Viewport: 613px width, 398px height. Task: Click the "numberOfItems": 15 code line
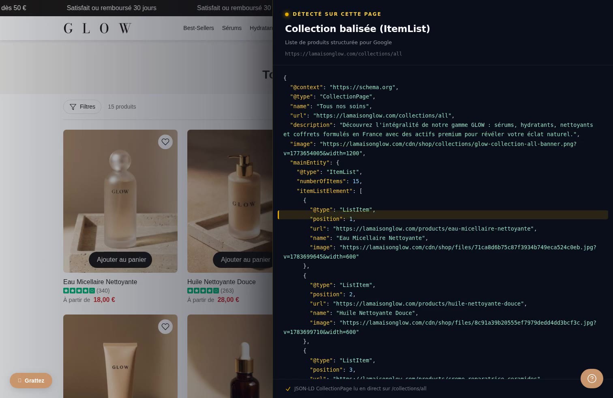coord(329,182)
